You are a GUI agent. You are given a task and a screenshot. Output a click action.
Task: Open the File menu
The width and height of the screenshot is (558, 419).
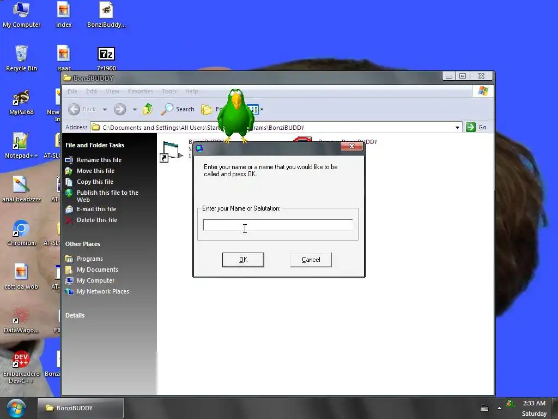coord(72,91)
